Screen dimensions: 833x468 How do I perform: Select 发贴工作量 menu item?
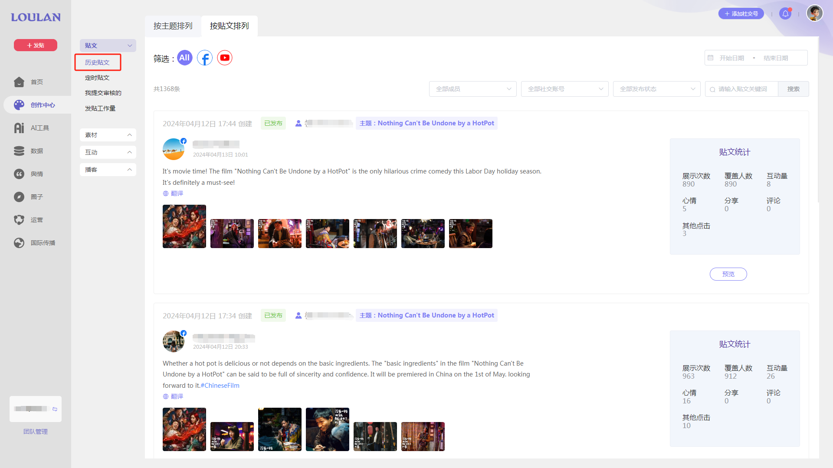[x=100, y=108]
